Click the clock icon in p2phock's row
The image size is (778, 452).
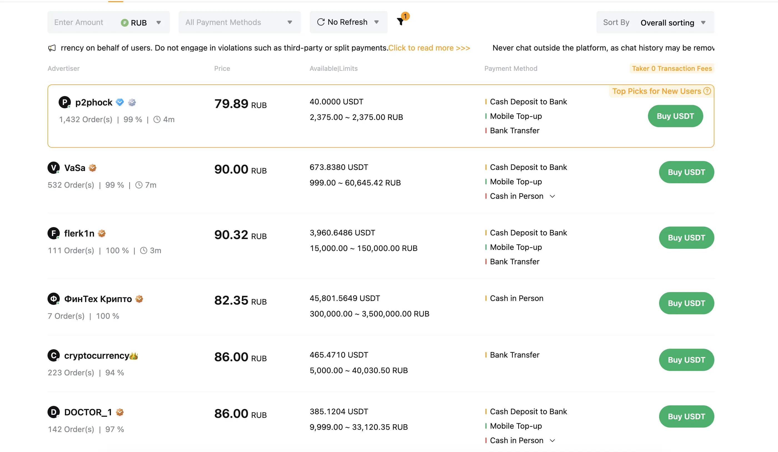coord(157,120)
